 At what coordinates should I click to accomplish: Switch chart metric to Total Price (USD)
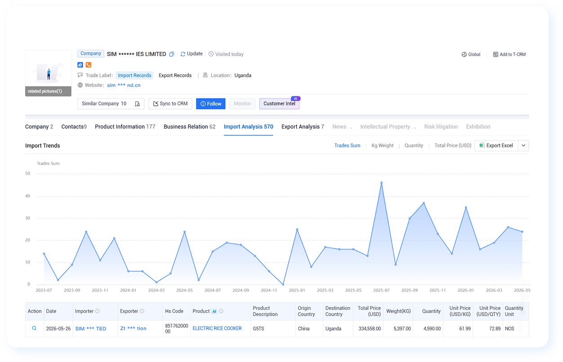point(453,145)
